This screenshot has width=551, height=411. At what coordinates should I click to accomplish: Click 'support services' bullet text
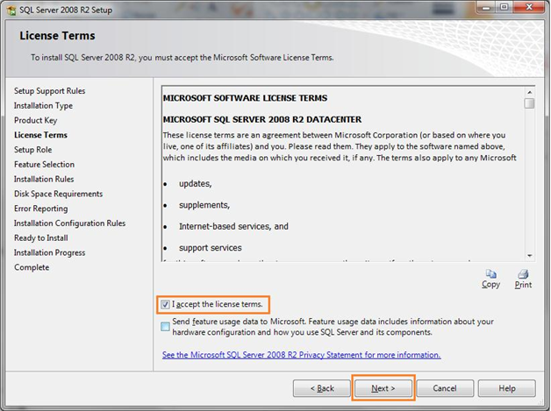pyautogui.click(x=211, y=248)
